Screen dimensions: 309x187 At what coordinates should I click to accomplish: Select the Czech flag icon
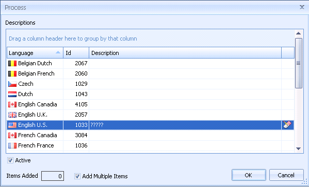pyautogui.click(x=12, y=84)
